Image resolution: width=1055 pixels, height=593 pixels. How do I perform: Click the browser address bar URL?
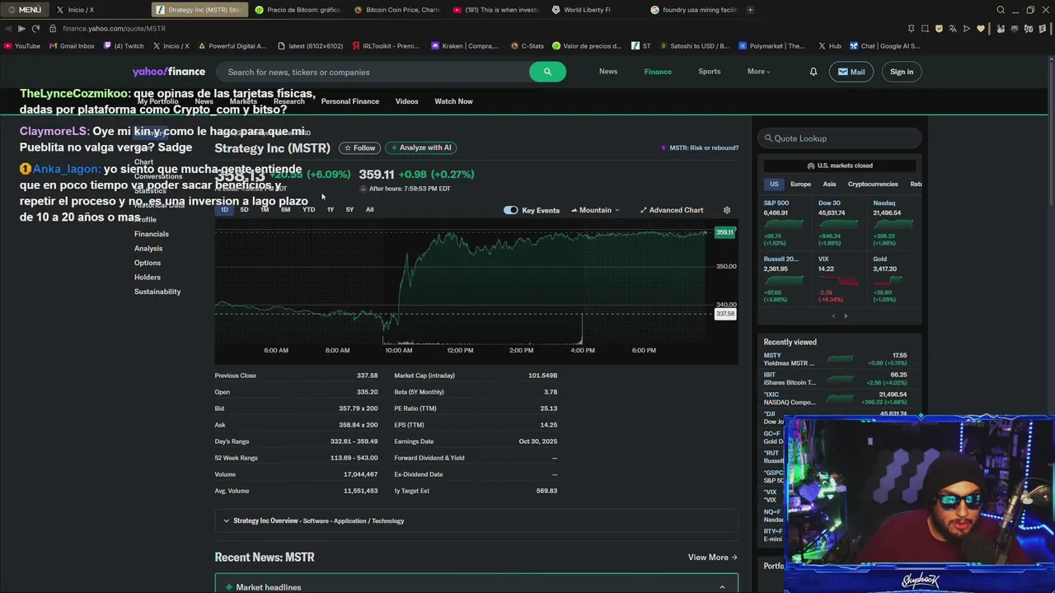(114, 28)
